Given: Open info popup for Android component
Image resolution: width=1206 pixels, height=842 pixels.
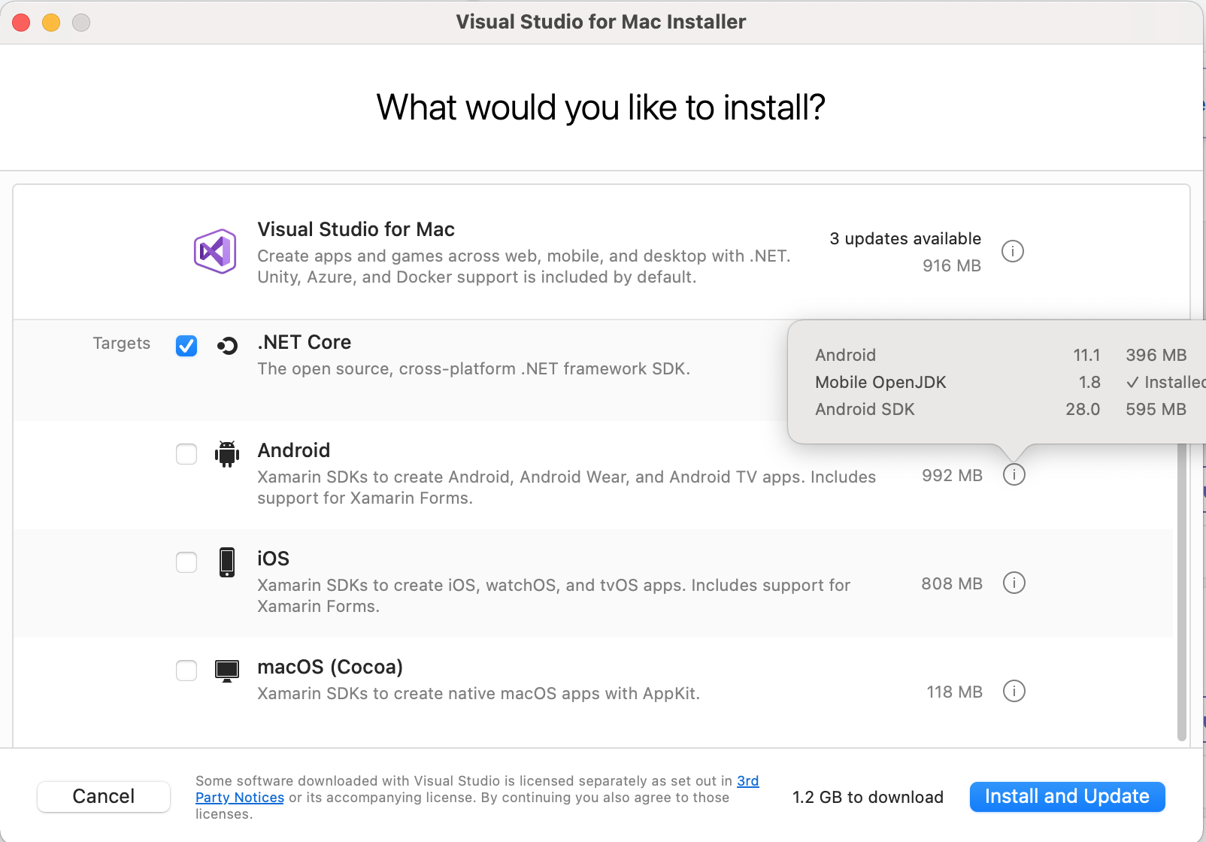Looking at the screenshot, I should [1014, 474].
